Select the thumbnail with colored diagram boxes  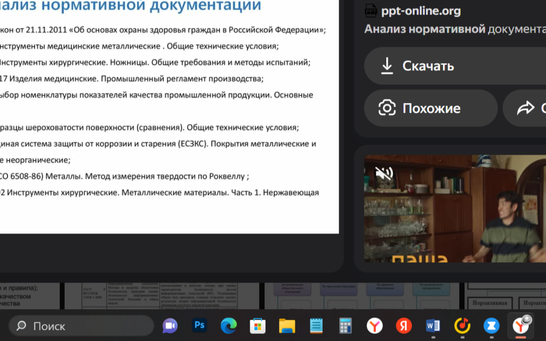pos(361,296)
